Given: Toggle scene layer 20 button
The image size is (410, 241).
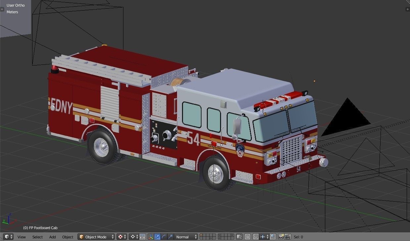Looking at the screenshot, I should coord(232,238).
